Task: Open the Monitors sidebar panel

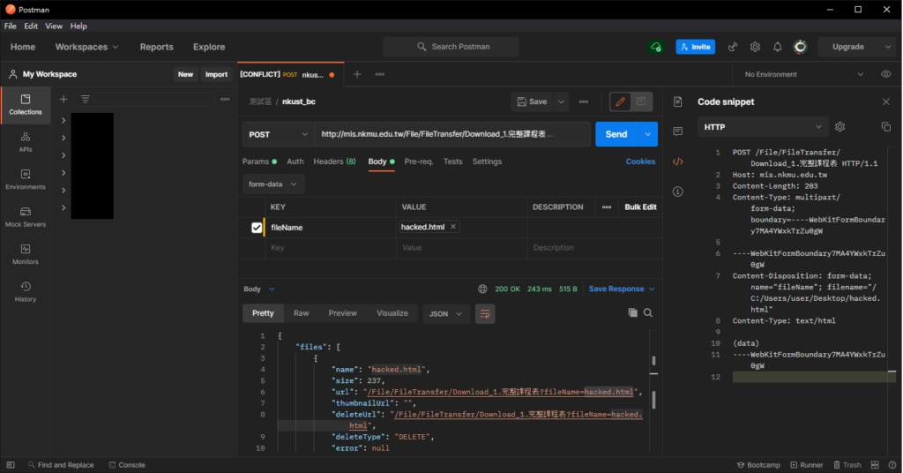Action: [x=26, y=255]
